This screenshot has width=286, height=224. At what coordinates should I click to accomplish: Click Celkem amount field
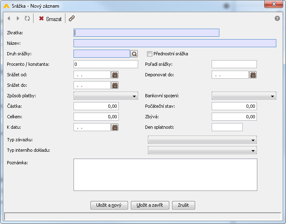tap(96, 117)
